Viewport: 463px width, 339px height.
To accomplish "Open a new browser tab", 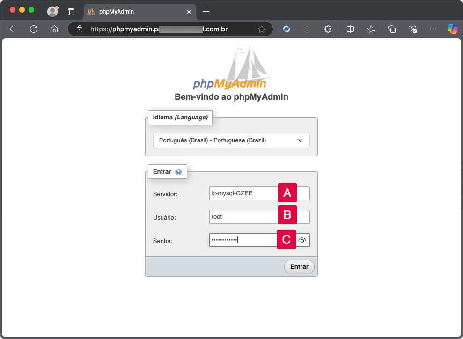I will pyautogui.click(x=206, y=12).
